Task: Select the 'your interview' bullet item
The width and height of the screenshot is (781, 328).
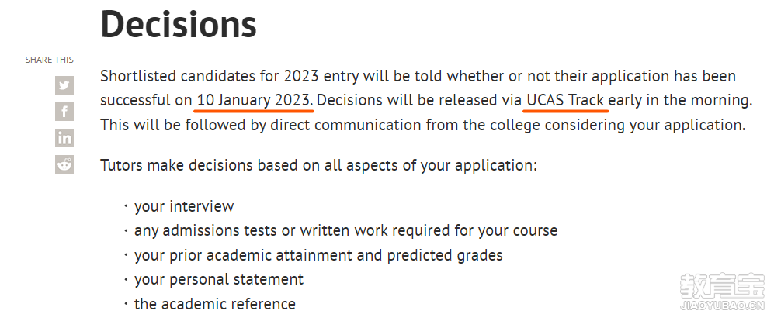Action: (184, 206)
